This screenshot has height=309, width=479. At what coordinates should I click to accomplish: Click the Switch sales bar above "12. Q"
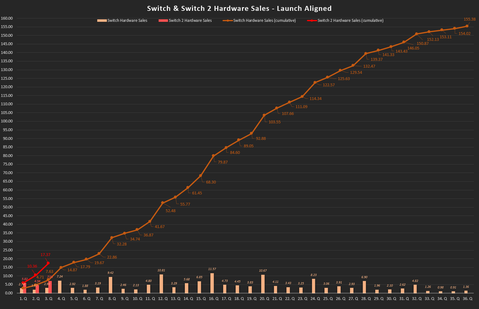tap(161, 284)
